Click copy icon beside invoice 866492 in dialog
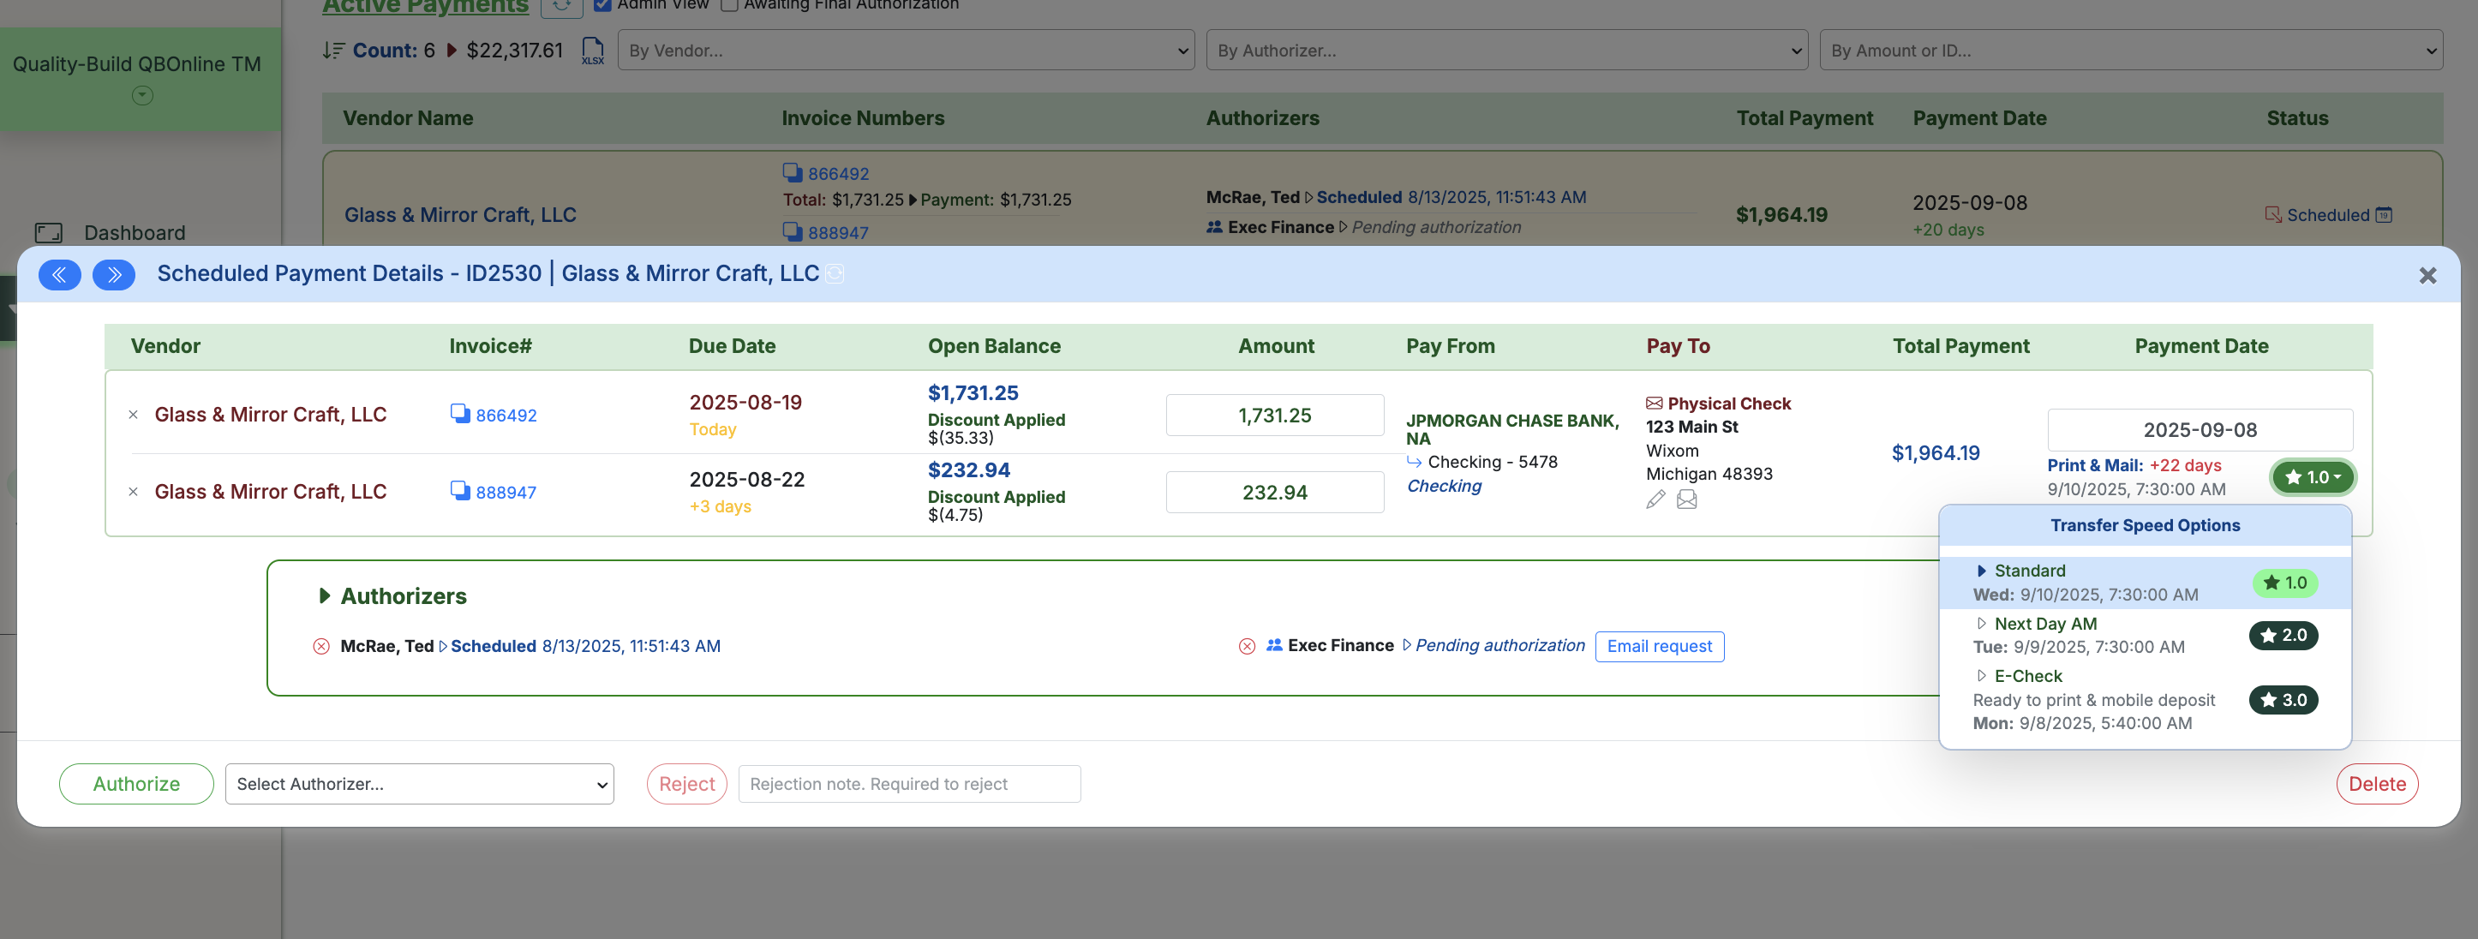This screenshot has height=939, width=2478. click(x=460, y=413)
